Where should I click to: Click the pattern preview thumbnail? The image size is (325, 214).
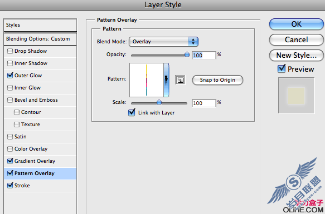coord(147,80)
